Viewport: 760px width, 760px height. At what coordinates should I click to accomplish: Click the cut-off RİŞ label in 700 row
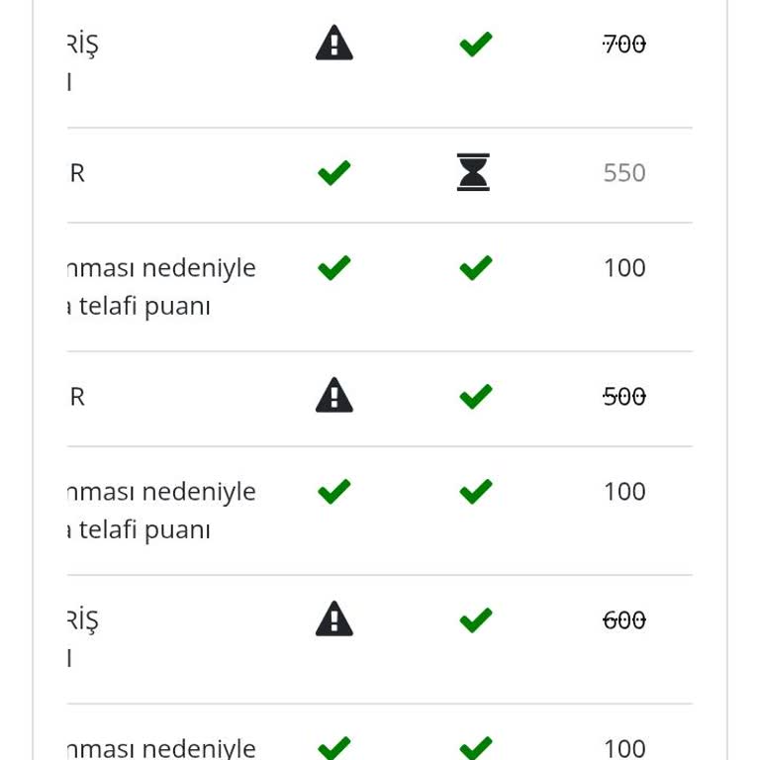[x=83, y=46]
